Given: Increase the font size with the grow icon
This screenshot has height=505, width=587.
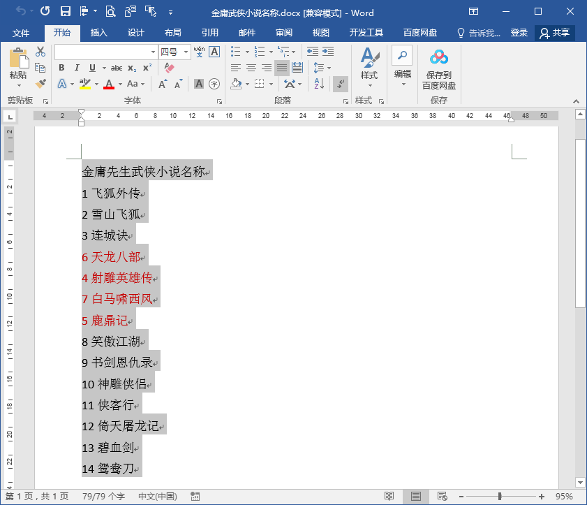Looking at the screenshot, I should [163, 84].
